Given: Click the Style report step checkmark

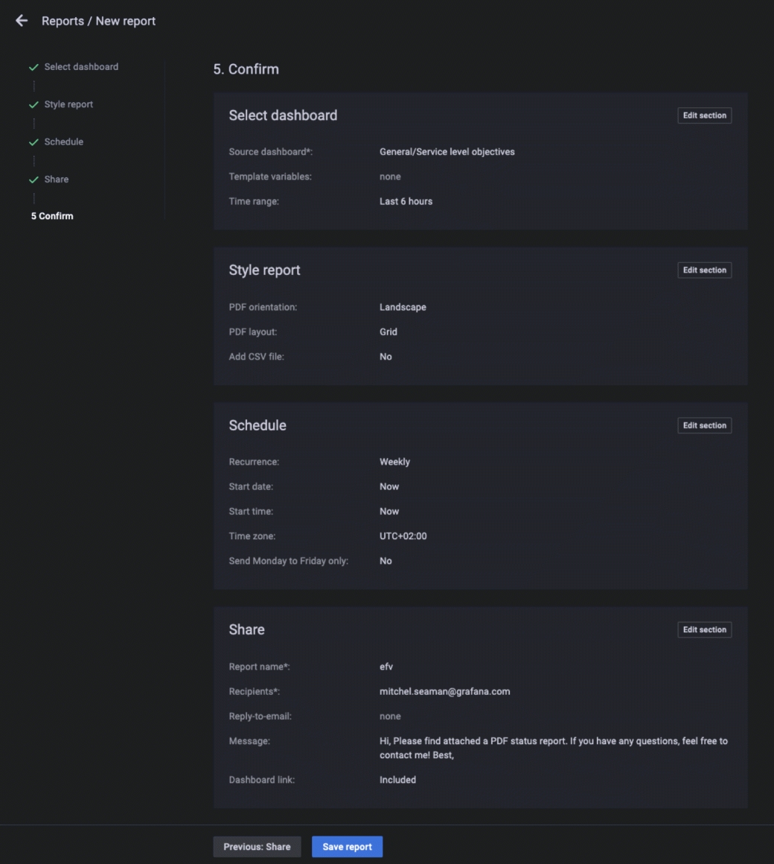Looking at the screenshot, I should point(33,105).
